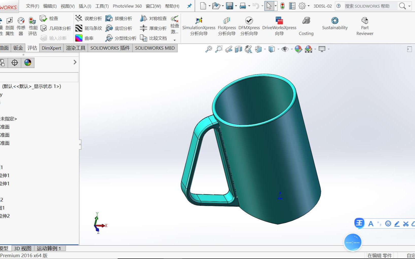Toggle shaded view via 隐藏线显示 cube icon
The height and width of the screenshot is (259, 415).
[271, 49]
